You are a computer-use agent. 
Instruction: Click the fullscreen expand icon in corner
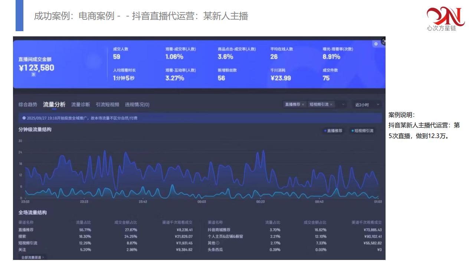point(384,41)
